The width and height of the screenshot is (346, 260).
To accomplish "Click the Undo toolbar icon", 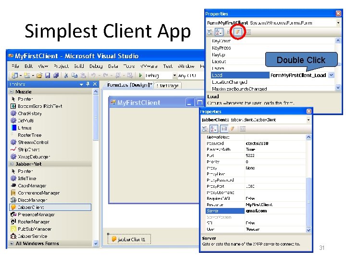I will click(x=93, y=76).
